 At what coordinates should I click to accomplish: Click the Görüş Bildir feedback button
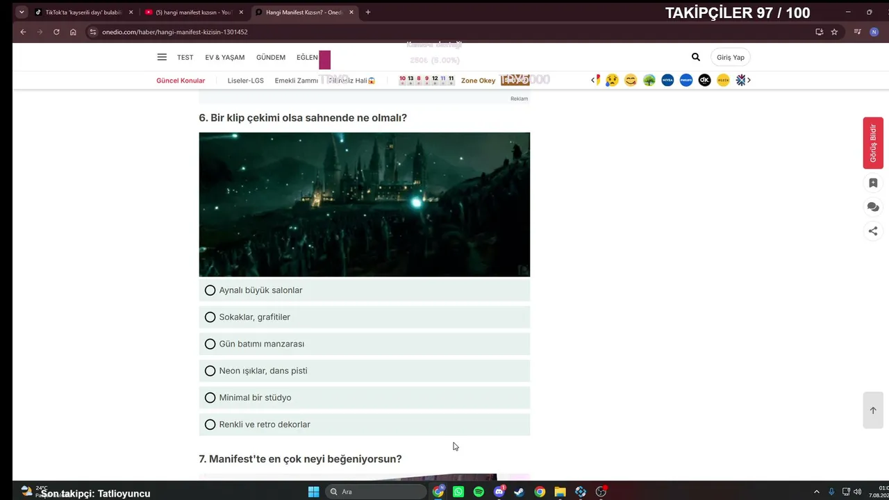(873, 143)
